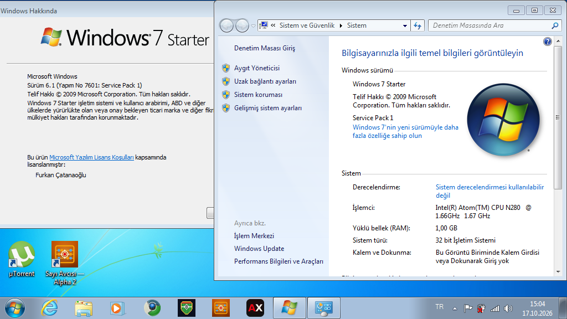Open the Action Center flag tray icon
This screenshot has width=567, height=319.
(468, 308)
